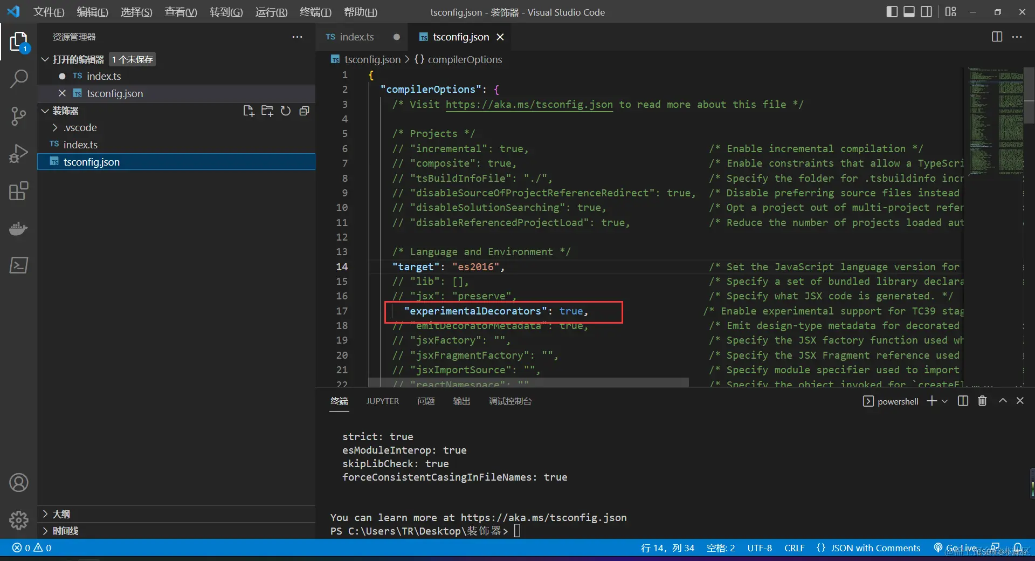
Task: Toggle the bottom panel visibility
Action: [909, 11]
